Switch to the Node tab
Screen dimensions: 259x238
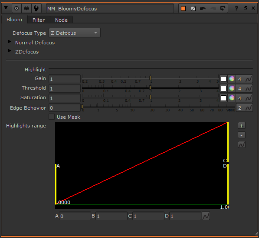tap(61, 20)
